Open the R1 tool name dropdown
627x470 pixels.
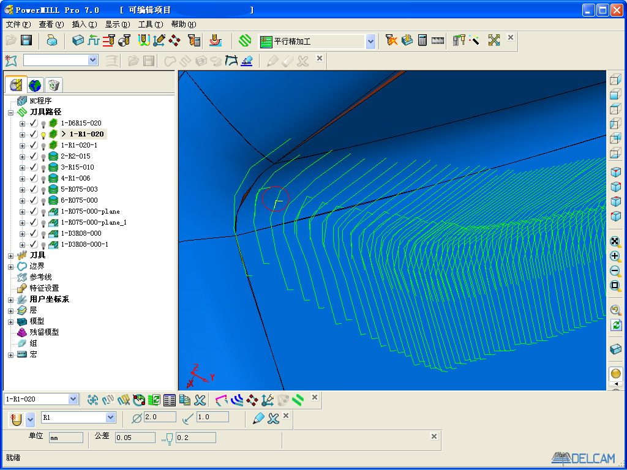(111, 417)
